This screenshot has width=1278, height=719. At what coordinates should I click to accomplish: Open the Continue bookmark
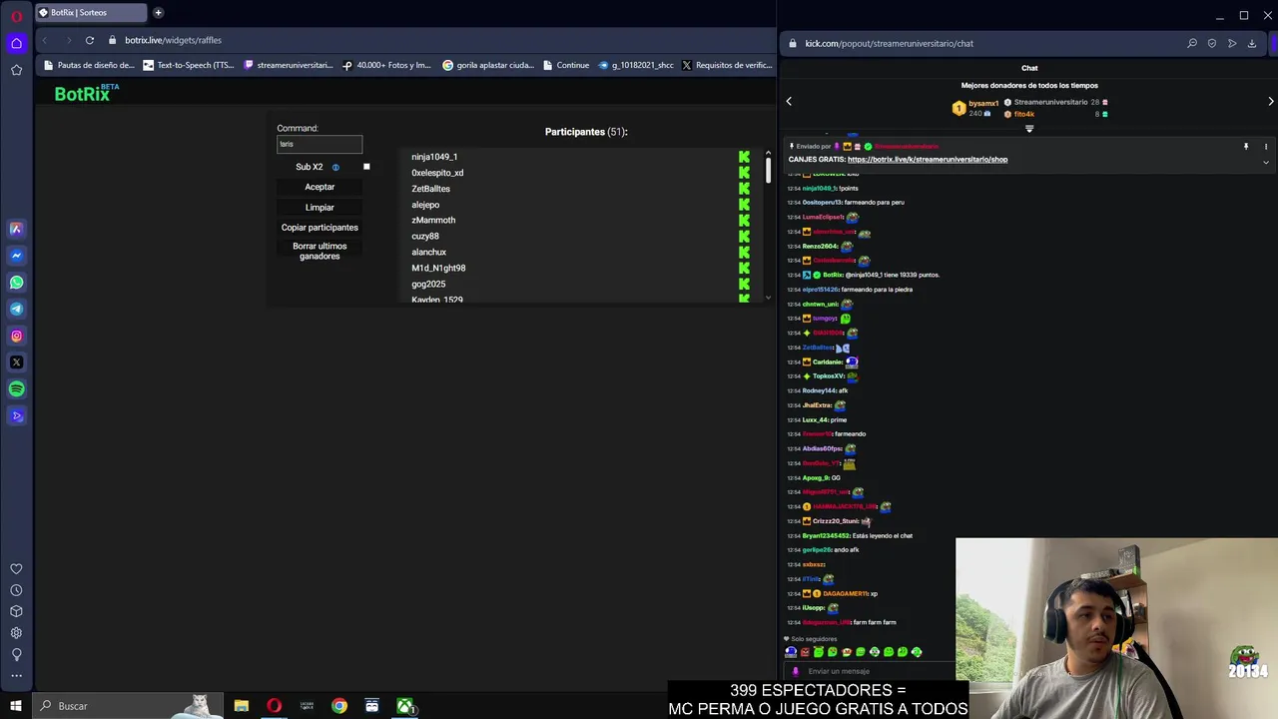click(x=566, y=65)
